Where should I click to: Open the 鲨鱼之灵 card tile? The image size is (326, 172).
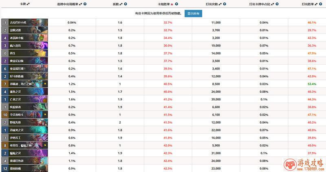24,91
